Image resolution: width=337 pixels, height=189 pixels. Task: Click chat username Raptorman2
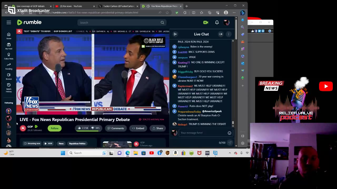185,86
